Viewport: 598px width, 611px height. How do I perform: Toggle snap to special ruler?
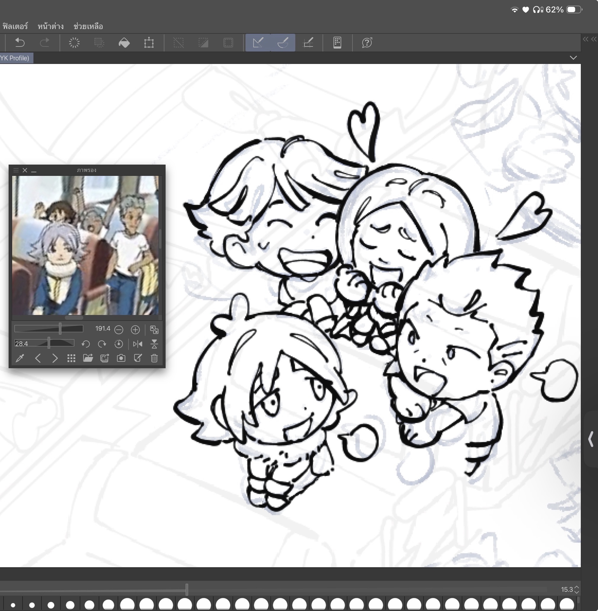[283, 42]
